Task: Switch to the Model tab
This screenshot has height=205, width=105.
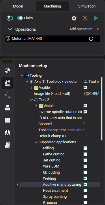Action: tap(18, 6)
